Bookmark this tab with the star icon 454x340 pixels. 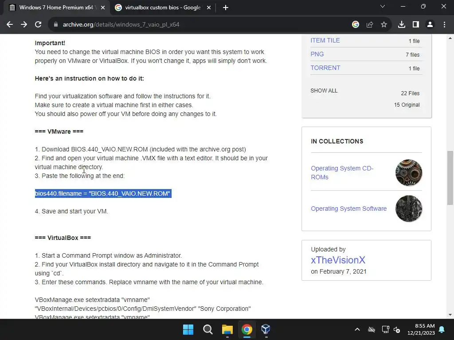[384, 25]
